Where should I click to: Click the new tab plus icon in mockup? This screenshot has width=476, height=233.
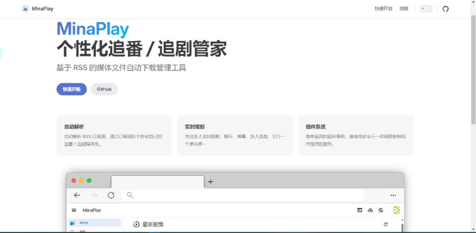pyautogui.click(x=211, y=182)
